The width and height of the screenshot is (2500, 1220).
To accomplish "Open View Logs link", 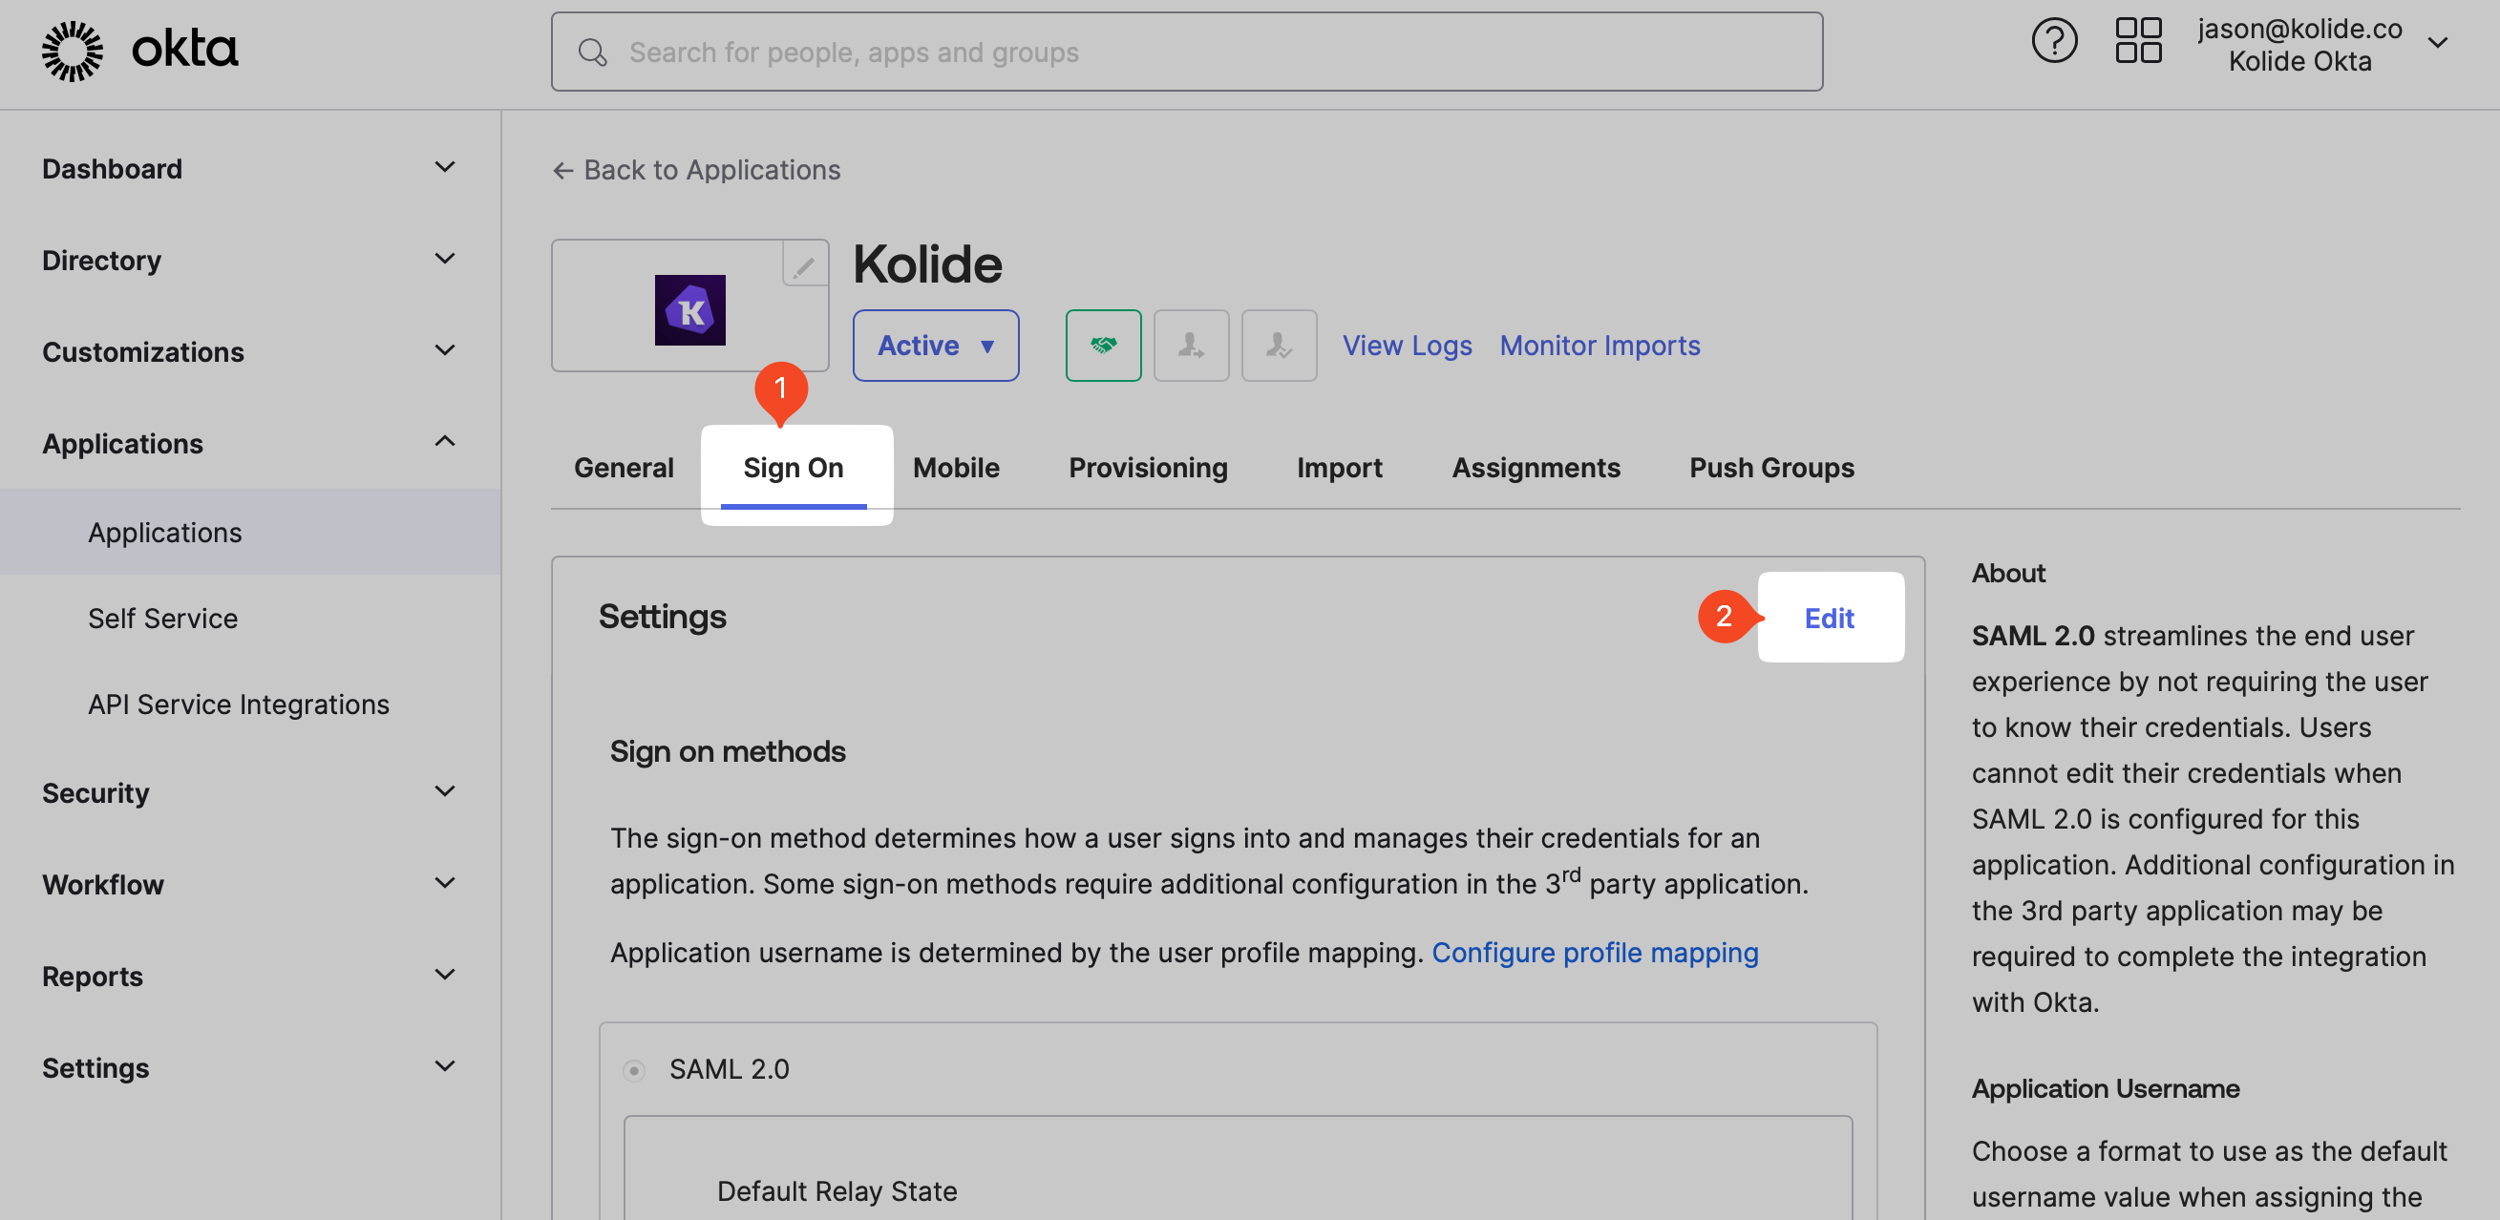I will pos(1407,346).
